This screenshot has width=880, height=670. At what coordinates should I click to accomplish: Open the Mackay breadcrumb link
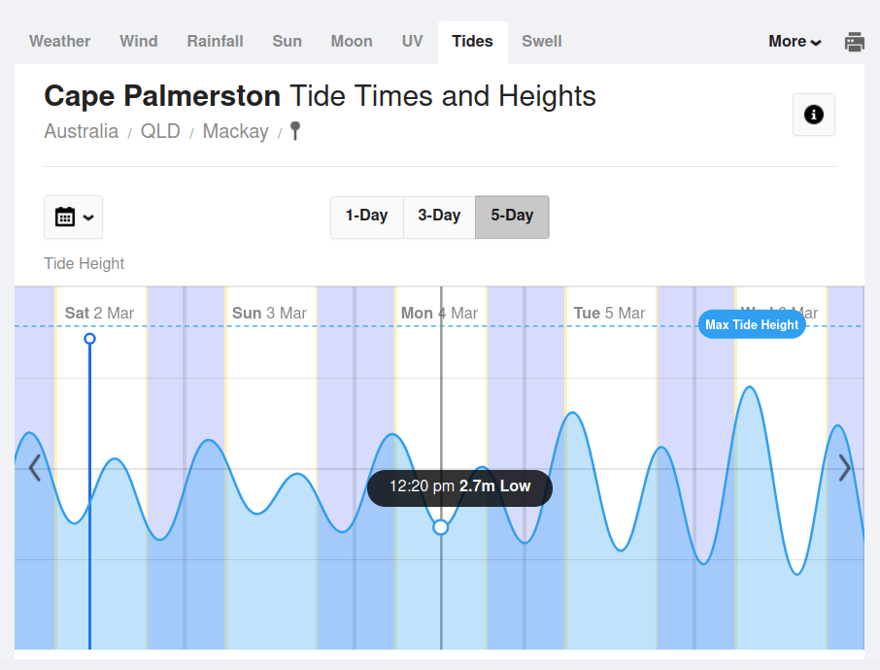[235, 131]
